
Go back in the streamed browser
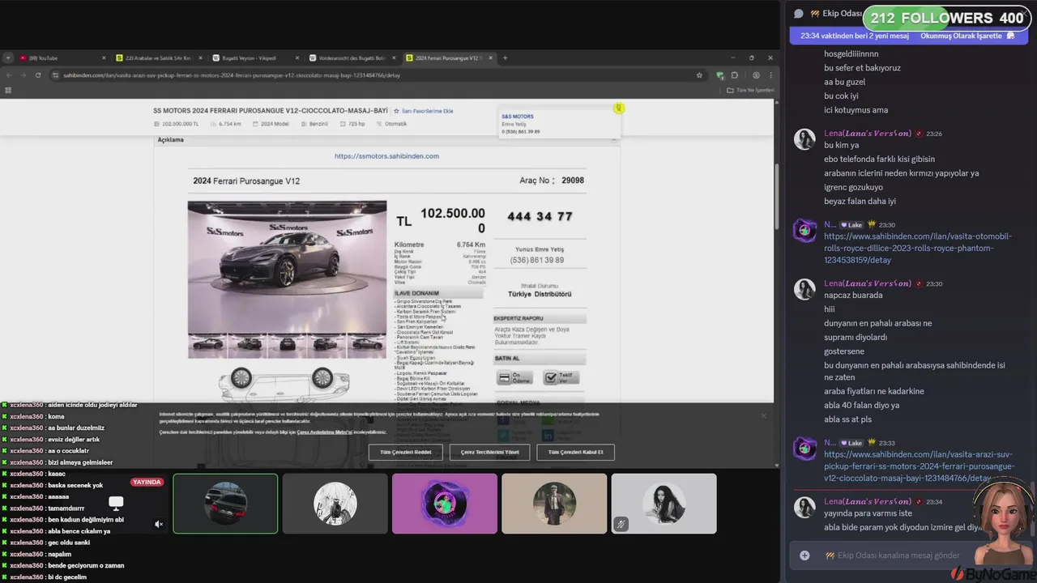(x=9, y=75)
